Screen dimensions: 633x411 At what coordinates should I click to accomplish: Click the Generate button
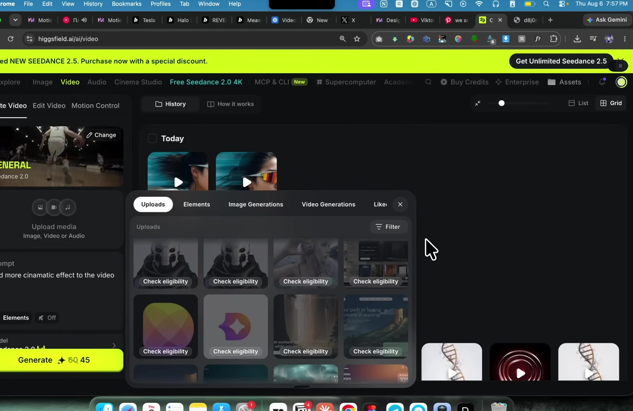(x=61, y=360)
